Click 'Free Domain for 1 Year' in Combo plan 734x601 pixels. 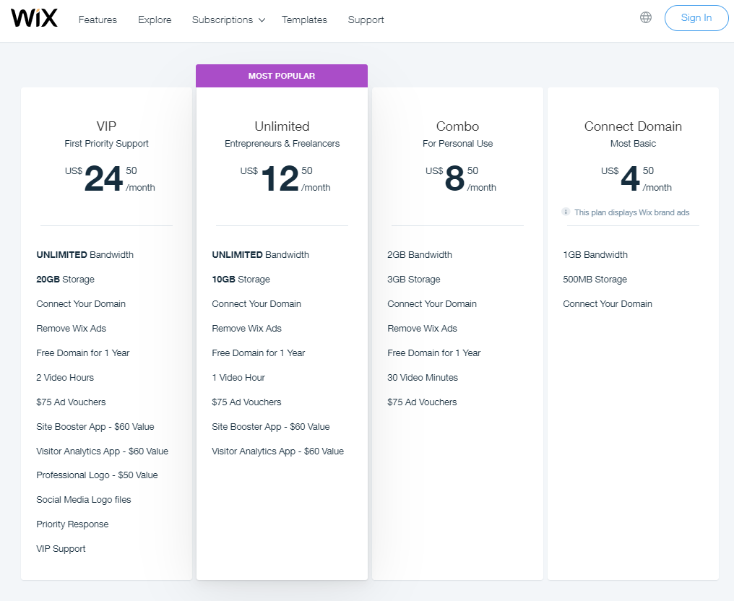433,353
